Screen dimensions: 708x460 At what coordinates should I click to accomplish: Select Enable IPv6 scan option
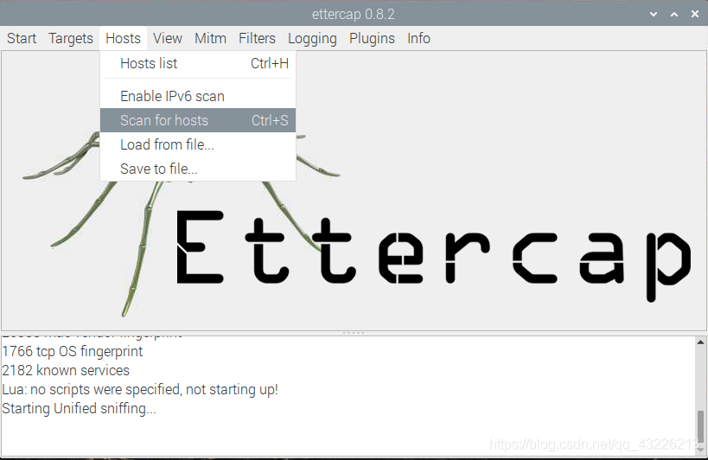198,96
